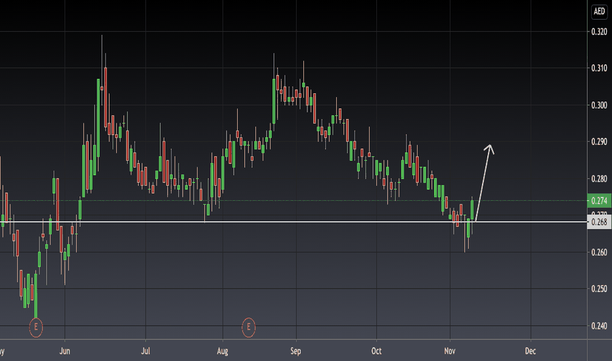This screenshot has height=361, width=612.
Task: Click the Aug label on time axis
Action: pos(223,351)
